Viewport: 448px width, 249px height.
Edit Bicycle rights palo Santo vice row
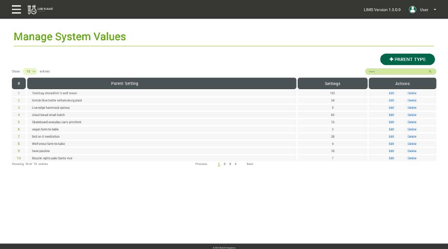(x=391, y=158)
